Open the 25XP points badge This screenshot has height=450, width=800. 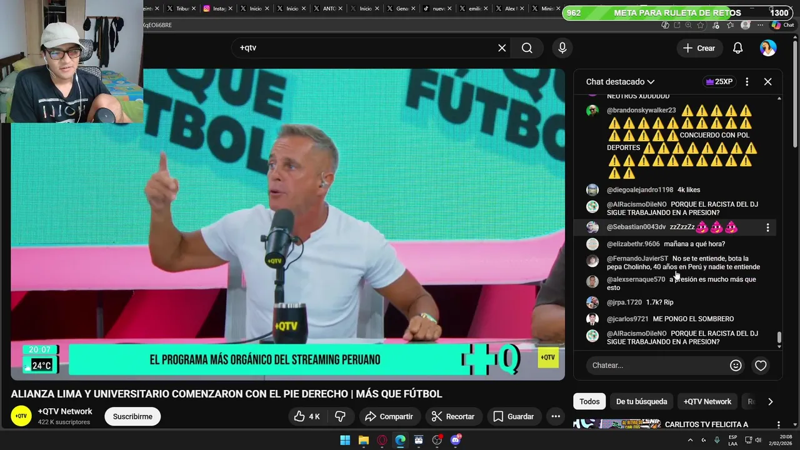(719, 82)
